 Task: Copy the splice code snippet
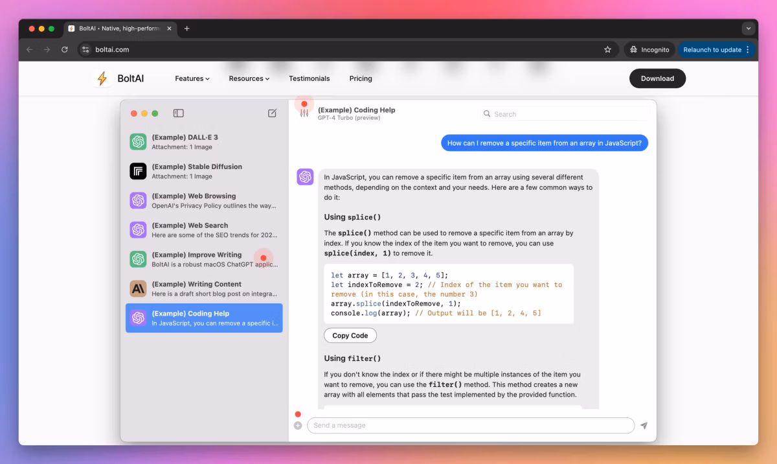tap(350, 336)
